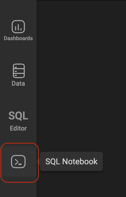Click the highlighted SQL Notebook button background
The width and height of the screenshot is (126, 197).
[x=18, y=162]
